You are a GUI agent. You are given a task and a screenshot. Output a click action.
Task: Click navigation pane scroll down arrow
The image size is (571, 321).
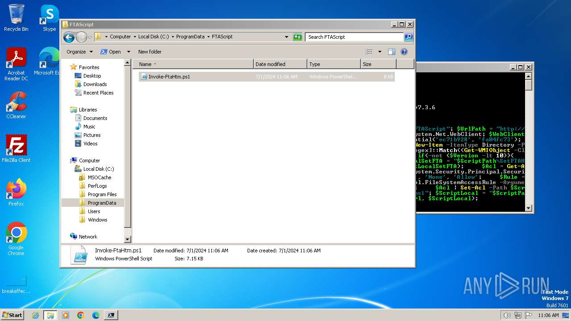pyautogui.click(x=128, y=239)
